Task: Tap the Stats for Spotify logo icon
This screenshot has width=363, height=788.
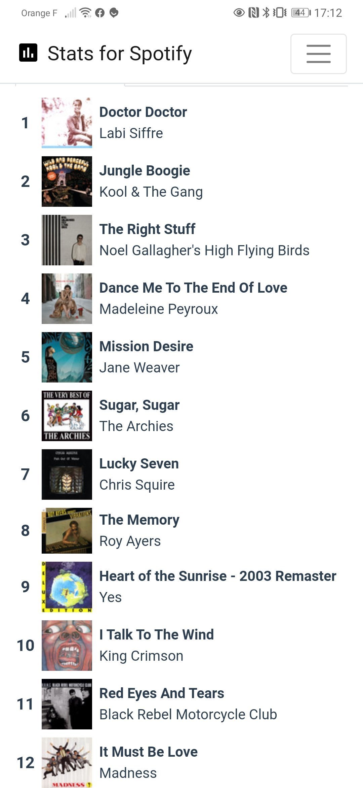Action: tap(28, 53)
